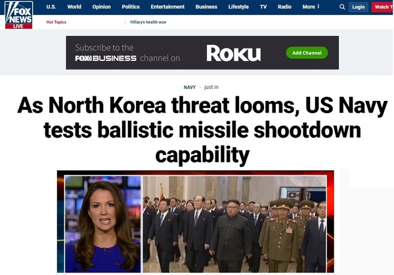Click the Login button
Viewport: 394px width, 275px height.
[x=359, y=7]
